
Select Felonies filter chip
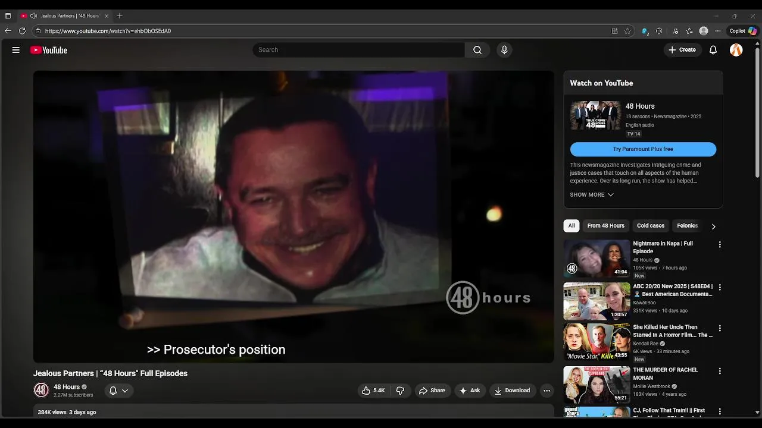(x=687, y=226)
